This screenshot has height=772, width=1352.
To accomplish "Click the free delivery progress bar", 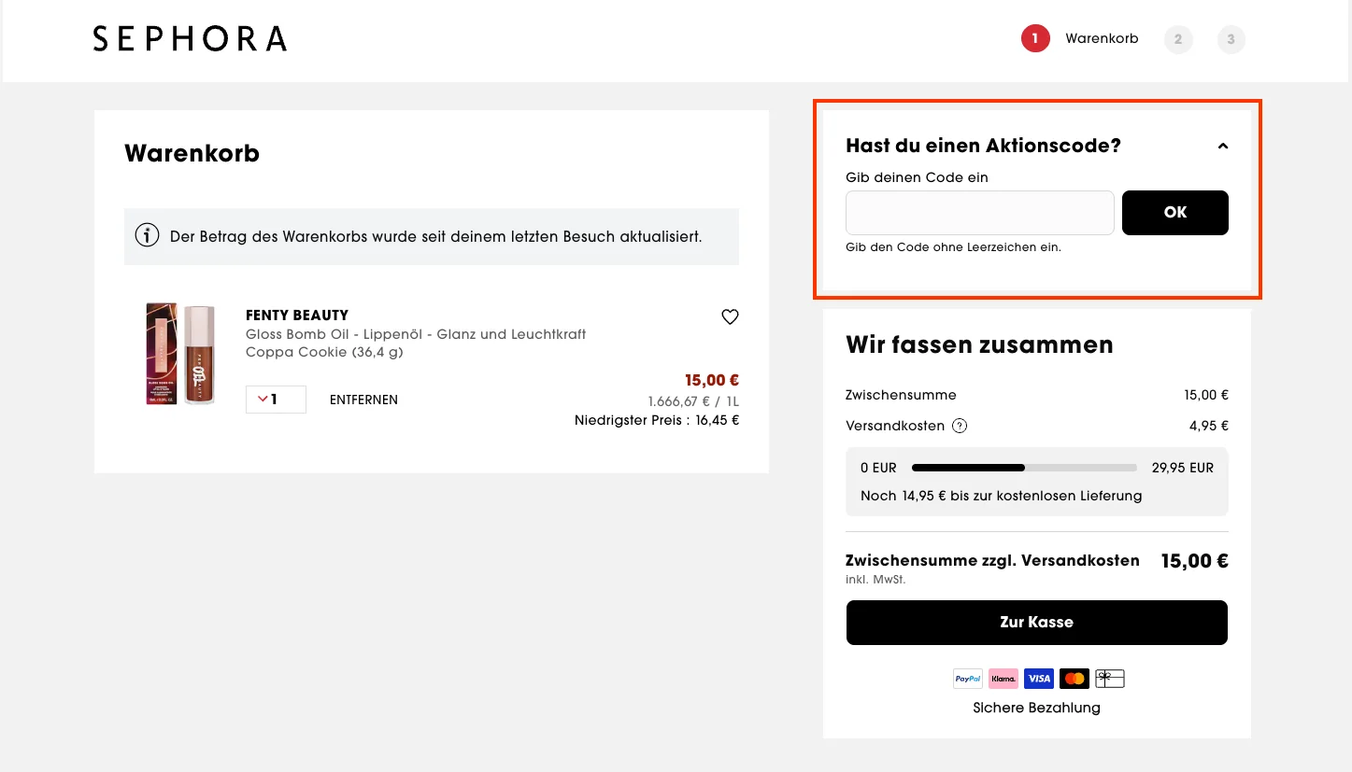I will point(1024,468).
